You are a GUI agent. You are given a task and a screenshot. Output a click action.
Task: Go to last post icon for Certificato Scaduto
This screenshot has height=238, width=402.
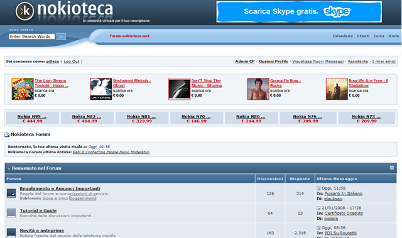(318, 208)
